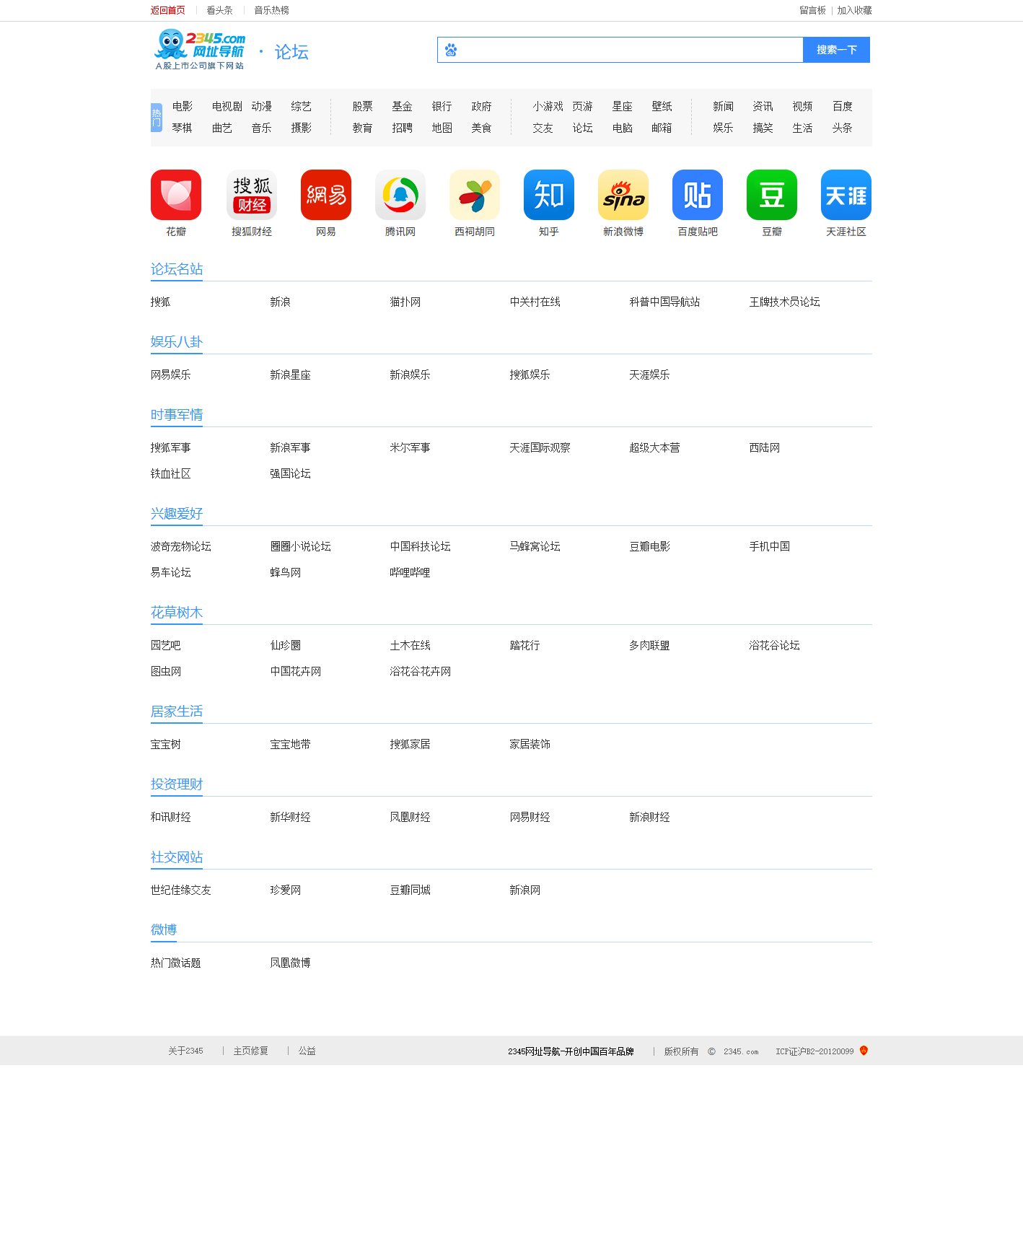1023x1239 pixels.
Task: Click the 花草树木 section heading
Action: click(177, 613)
